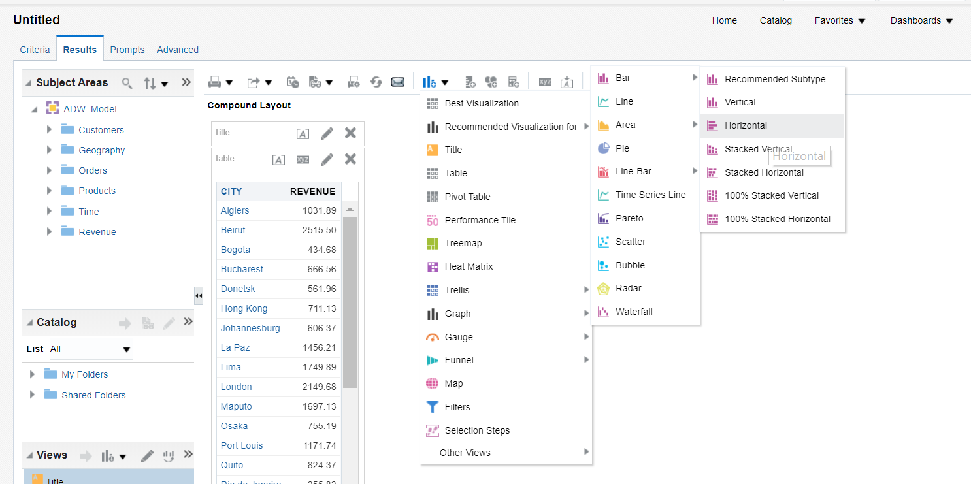Click the refresh results icon
Viewport: 971px width, 484px height.
pyautogui.click(x=376, y=82)
